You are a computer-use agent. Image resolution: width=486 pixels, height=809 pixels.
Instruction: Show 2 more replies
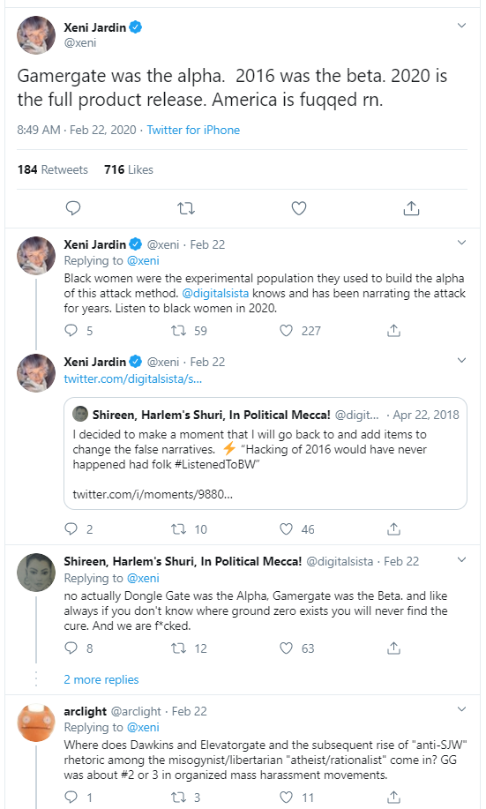(x=101, y=679)
